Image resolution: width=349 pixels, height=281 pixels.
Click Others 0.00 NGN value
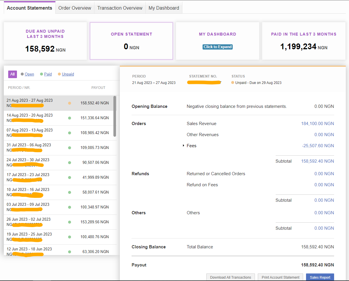click(324, 213)
